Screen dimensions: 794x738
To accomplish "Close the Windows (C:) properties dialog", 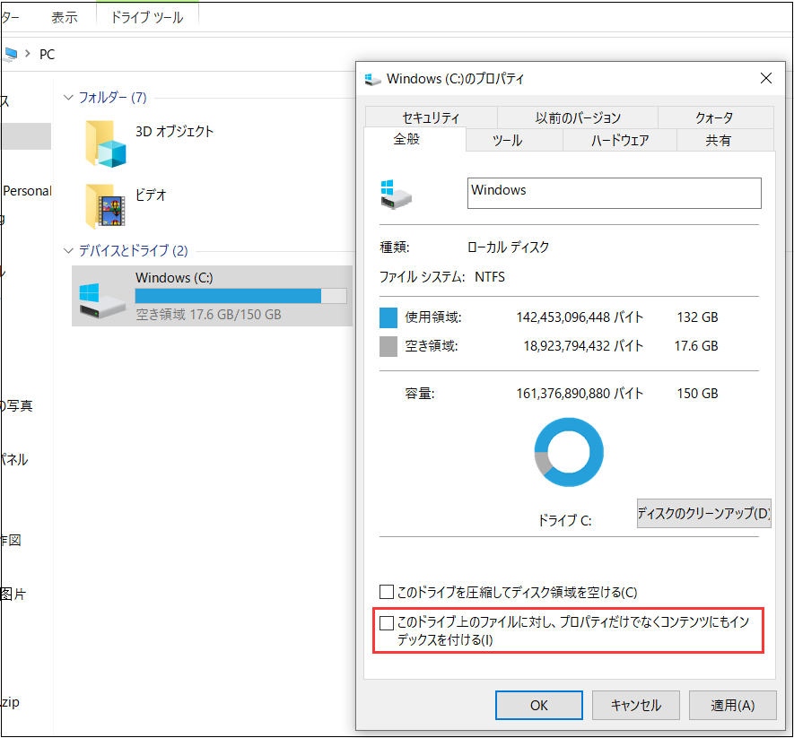I will 766,78.
